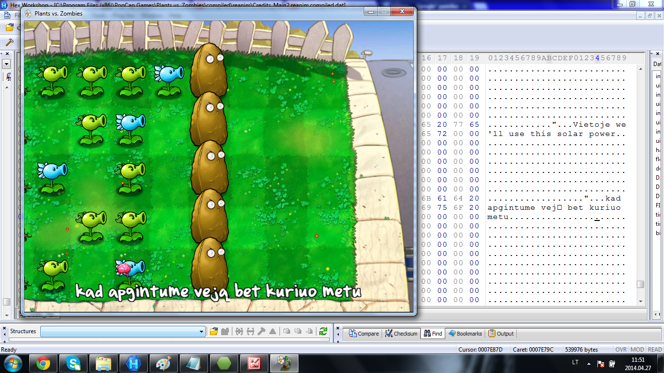
Task: Switch to Hex Workshop taskbar button
Action: click(134, 363)
